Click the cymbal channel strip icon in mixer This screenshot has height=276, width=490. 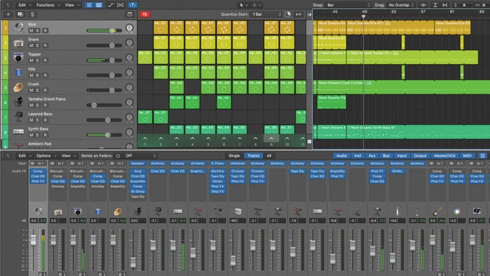point(118,211)
